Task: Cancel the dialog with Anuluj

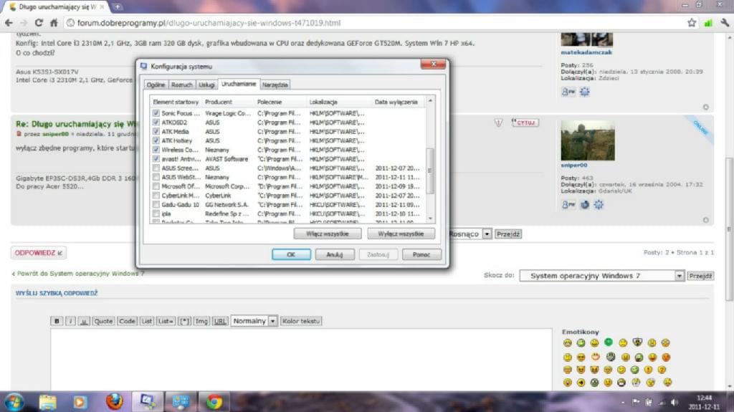Action: 335,254
